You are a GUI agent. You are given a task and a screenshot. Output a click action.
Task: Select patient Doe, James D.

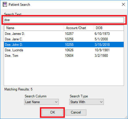(64, 34)
